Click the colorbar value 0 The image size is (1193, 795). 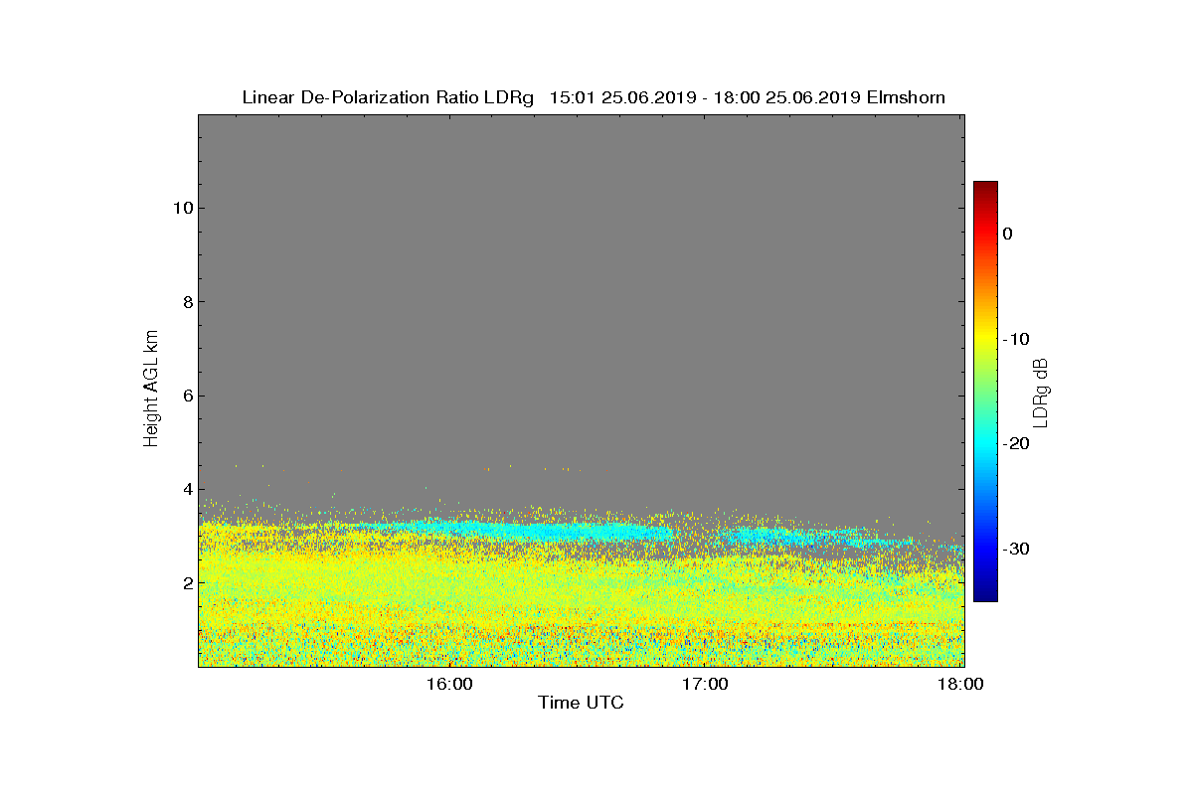tap(1008, 234)
